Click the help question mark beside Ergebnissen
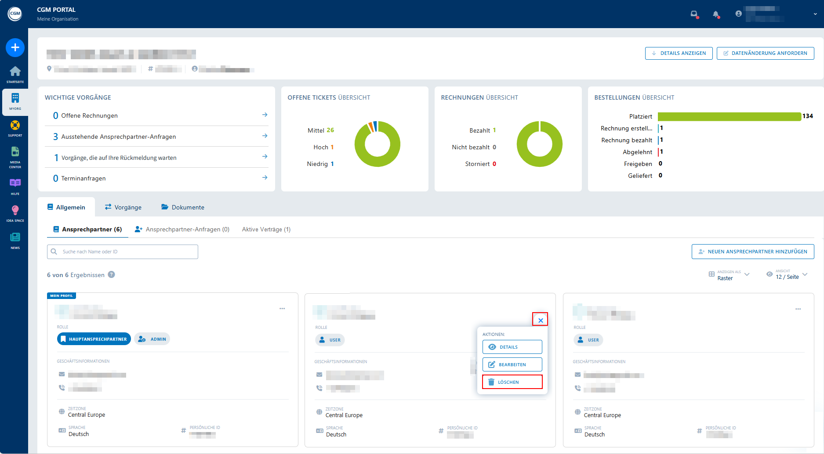This screenshot has width=824, height=454. coord(112,274)
